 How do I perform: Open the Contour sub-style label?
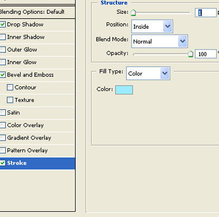pyautogui.click(x=25, y=87)
